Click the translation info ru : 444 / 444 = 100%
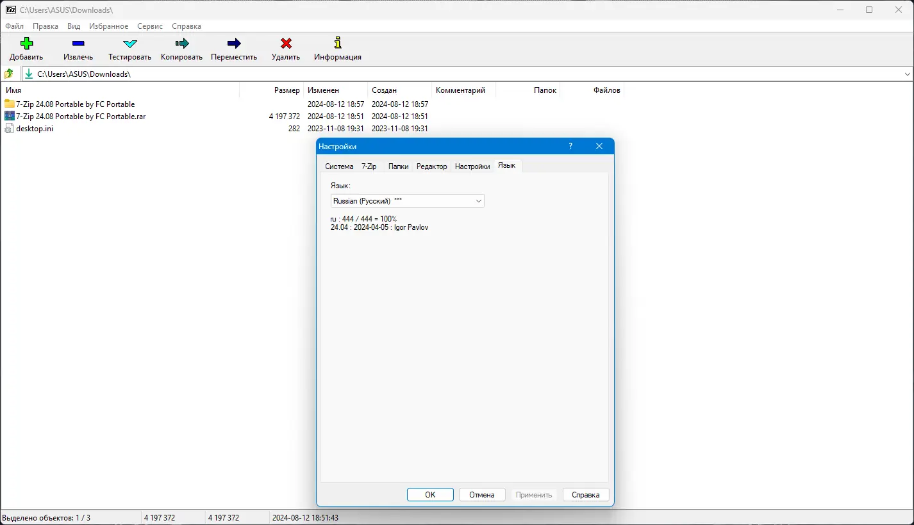The height and width of the screenshot is (525, 914). coord(363,219)
